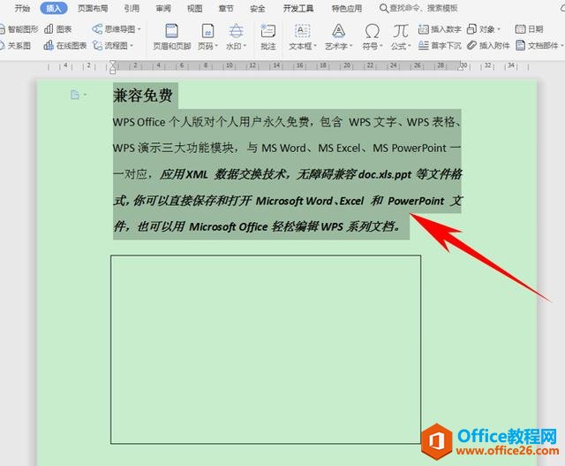Open the 思维导图 mind map tool

point(114,29)
